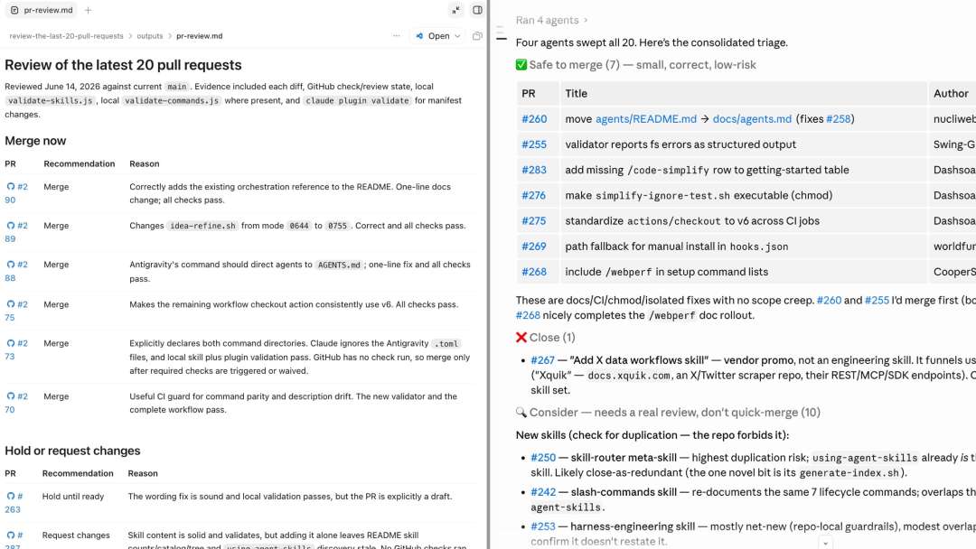The height and width of the screenshot is (549, 976).
Task: Open PR #275 link in the chat table
Action: (x=533, y=220)
